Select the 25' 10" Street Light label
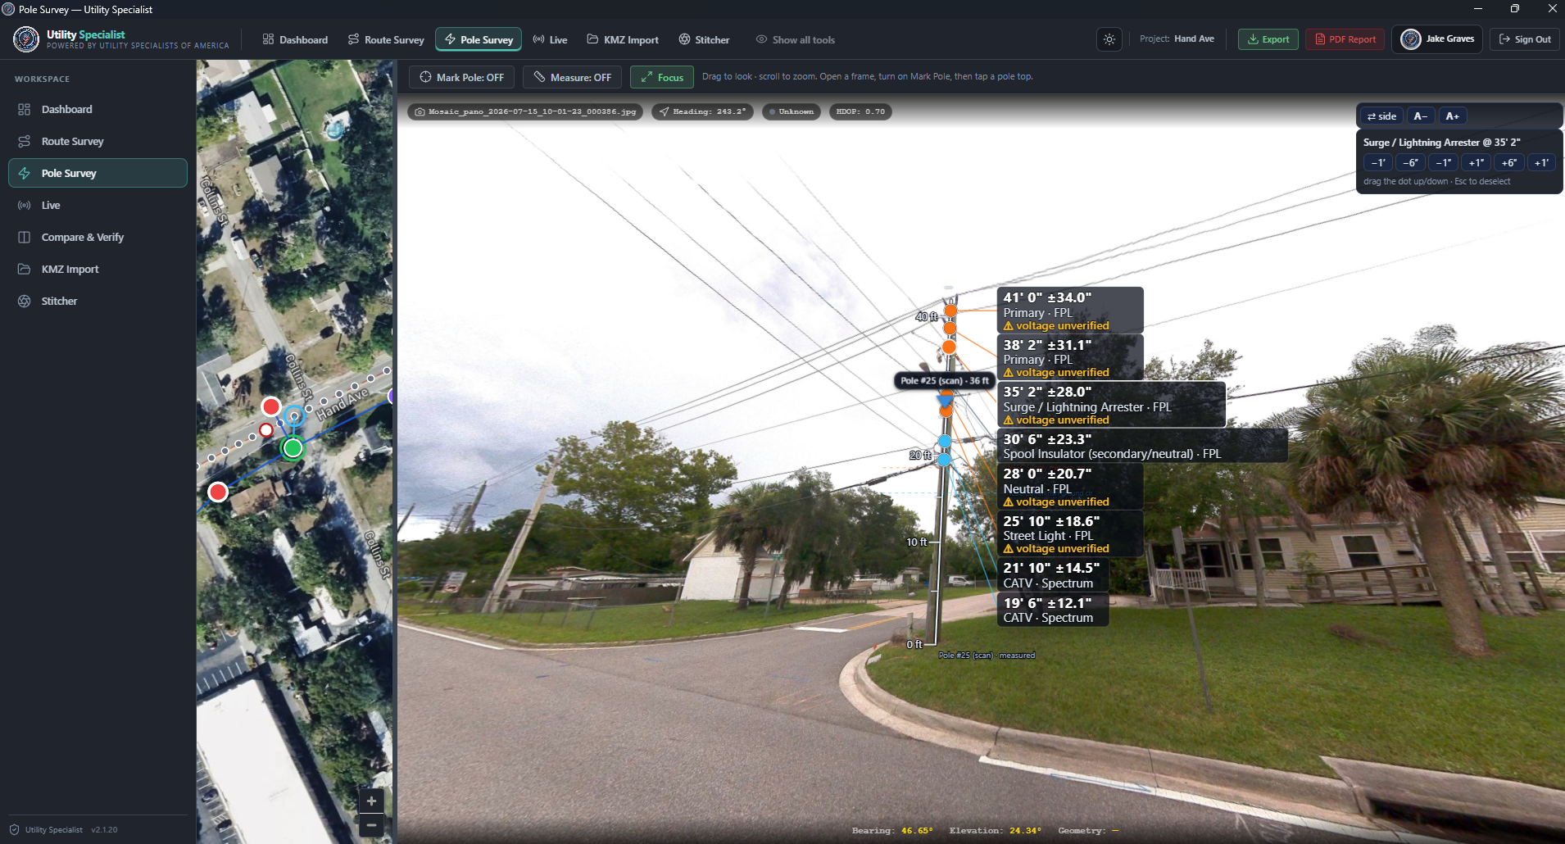The image size is (1565, 844). (1070, 533)
